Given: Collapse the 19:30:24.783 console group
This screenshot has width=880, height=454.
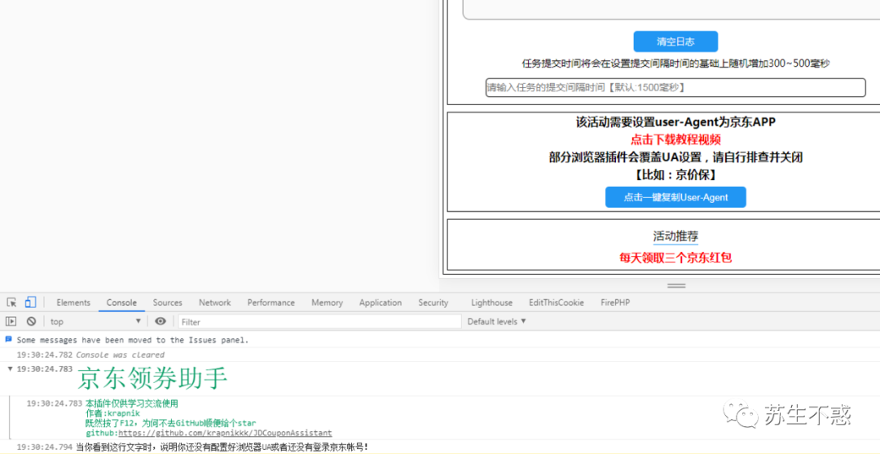Looking at the screenshot, I should click(10, 368).
